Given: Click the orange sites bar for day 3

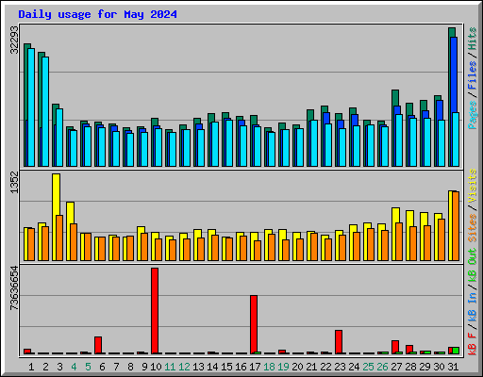Looking at the screenshot, I should (x=59, y=238).
